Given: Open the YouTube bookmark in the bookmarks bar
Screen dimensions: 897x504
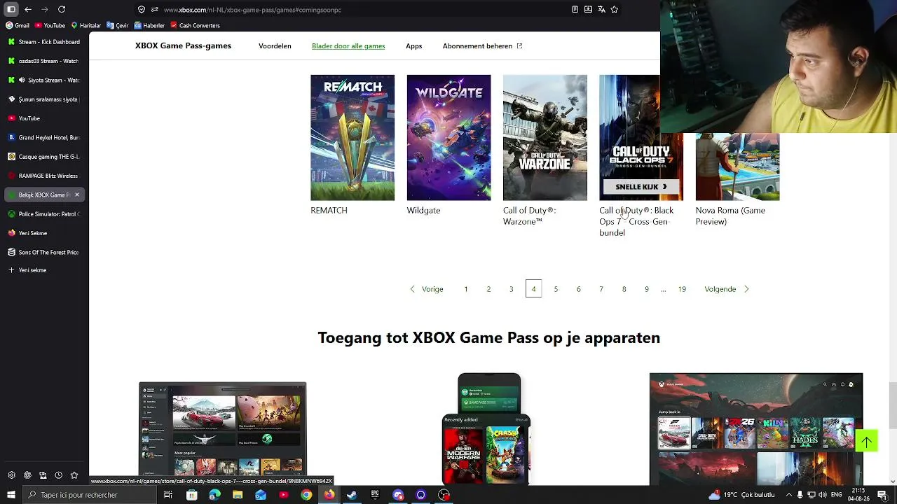Looking at the screenshot, I should [x=49, y=26].
